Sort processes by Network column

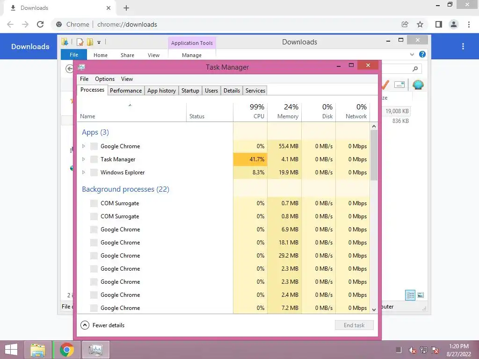click(353, 111)
